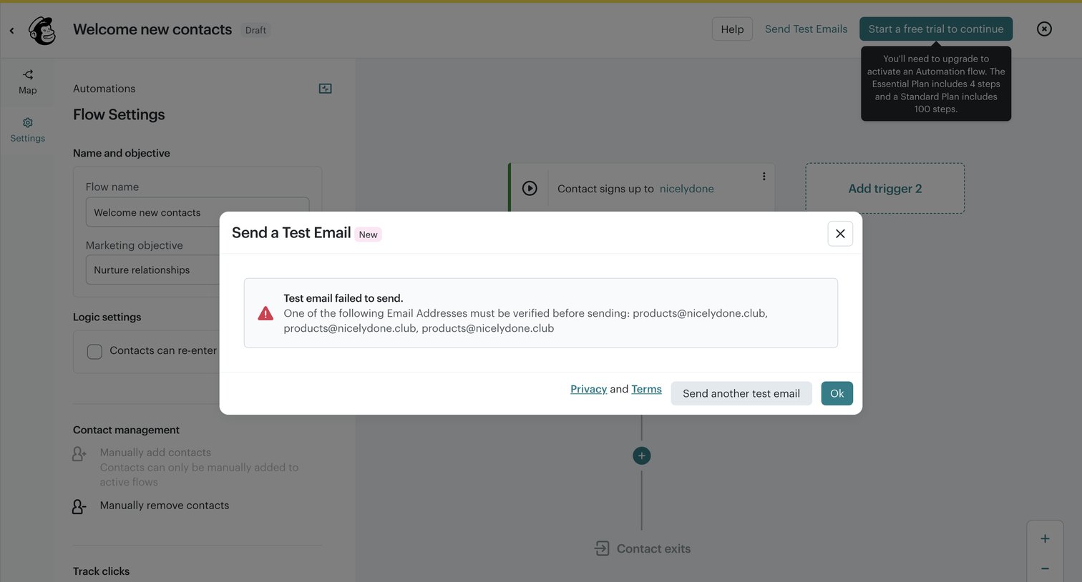The image size is (1082, 582).
Task: Open the Privacy link
Action: tap(588, 389)
